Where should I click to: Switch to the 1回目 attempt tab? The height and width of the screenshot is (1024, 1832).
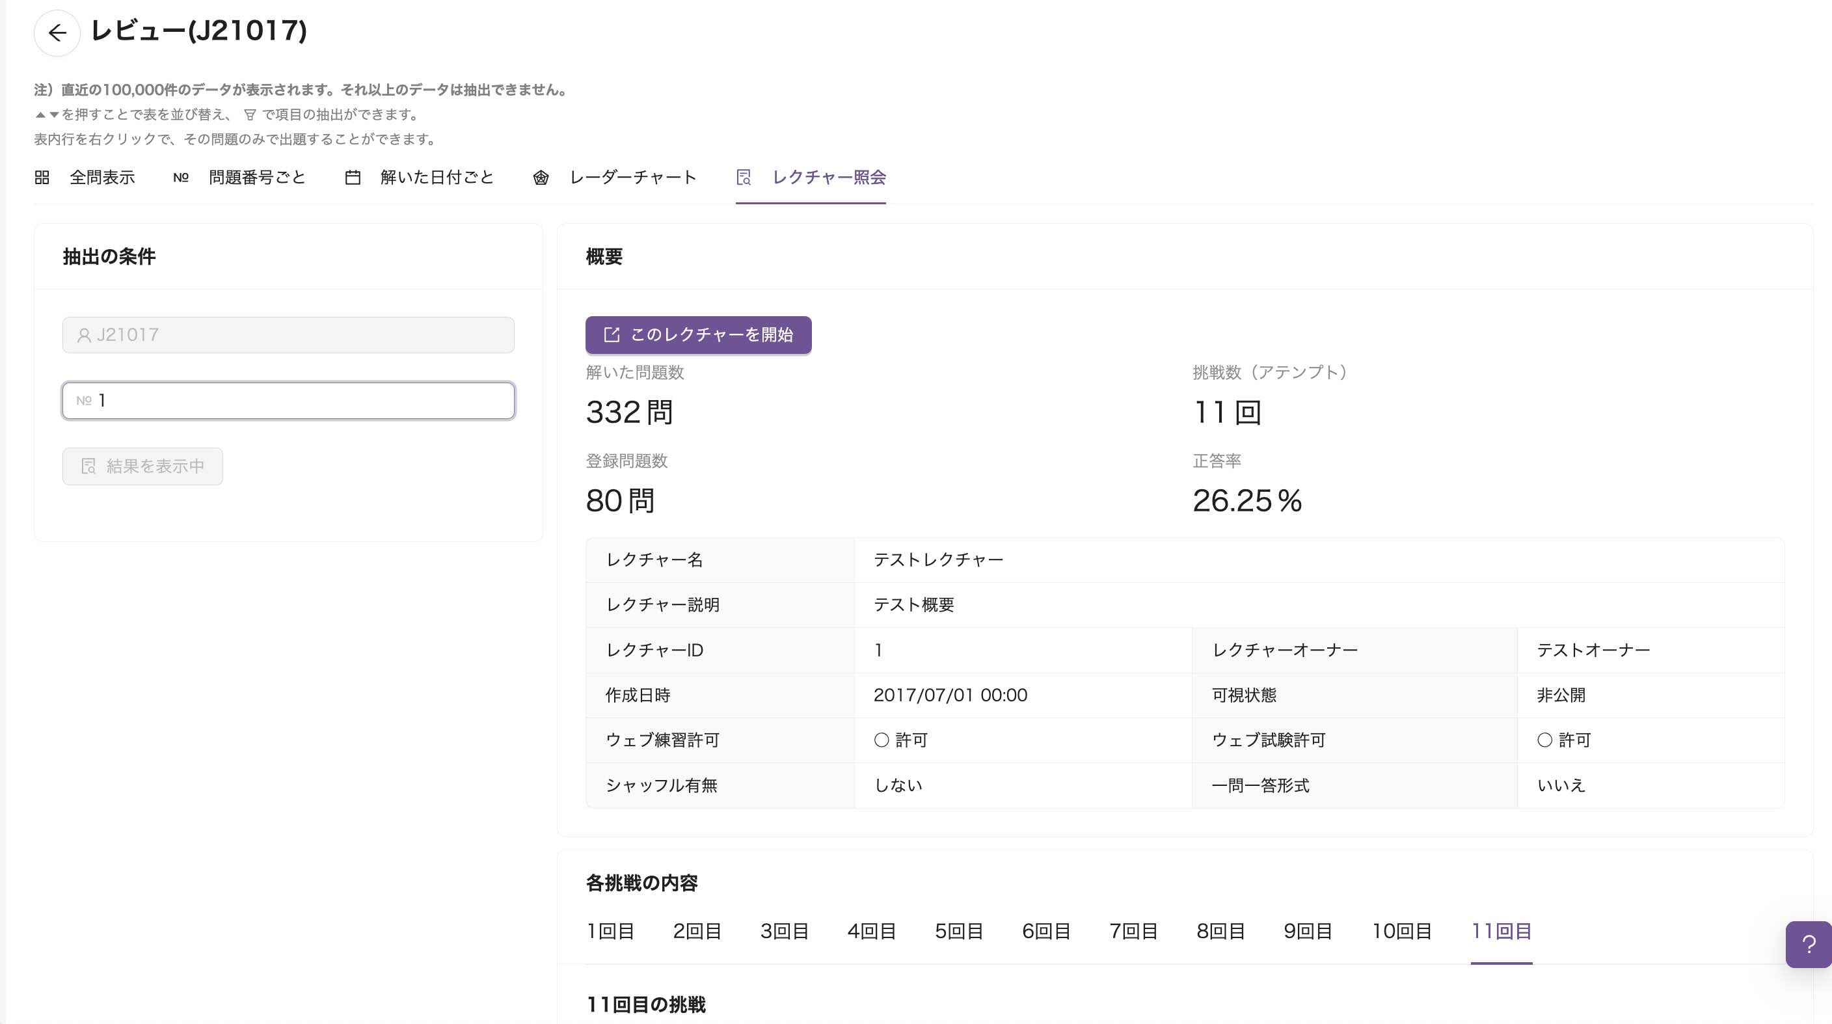(609, 931)
